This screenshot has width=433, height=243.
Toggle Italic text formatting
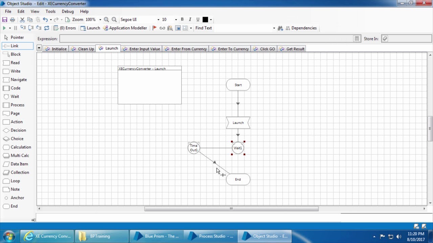pyautogui.click(x=190, y=20)
